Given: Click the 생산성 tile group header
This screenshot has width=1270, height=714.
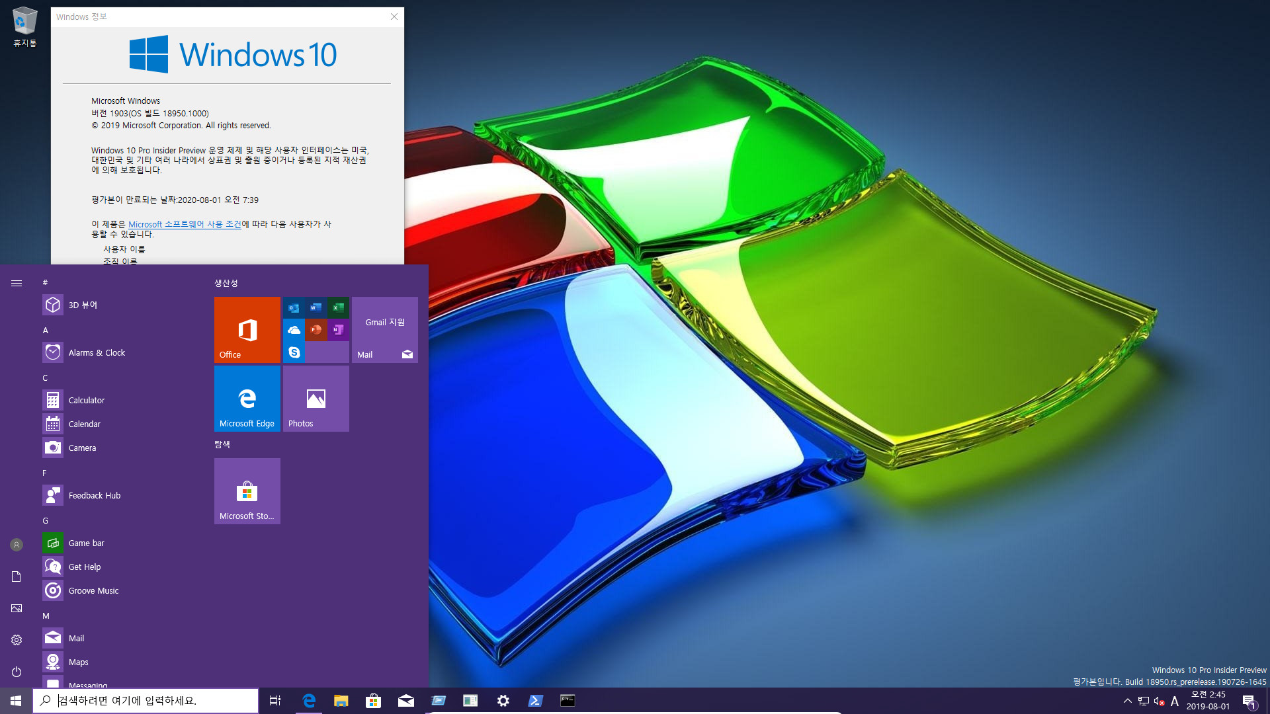Looking at the screenshot, I should tap(226, 283).
